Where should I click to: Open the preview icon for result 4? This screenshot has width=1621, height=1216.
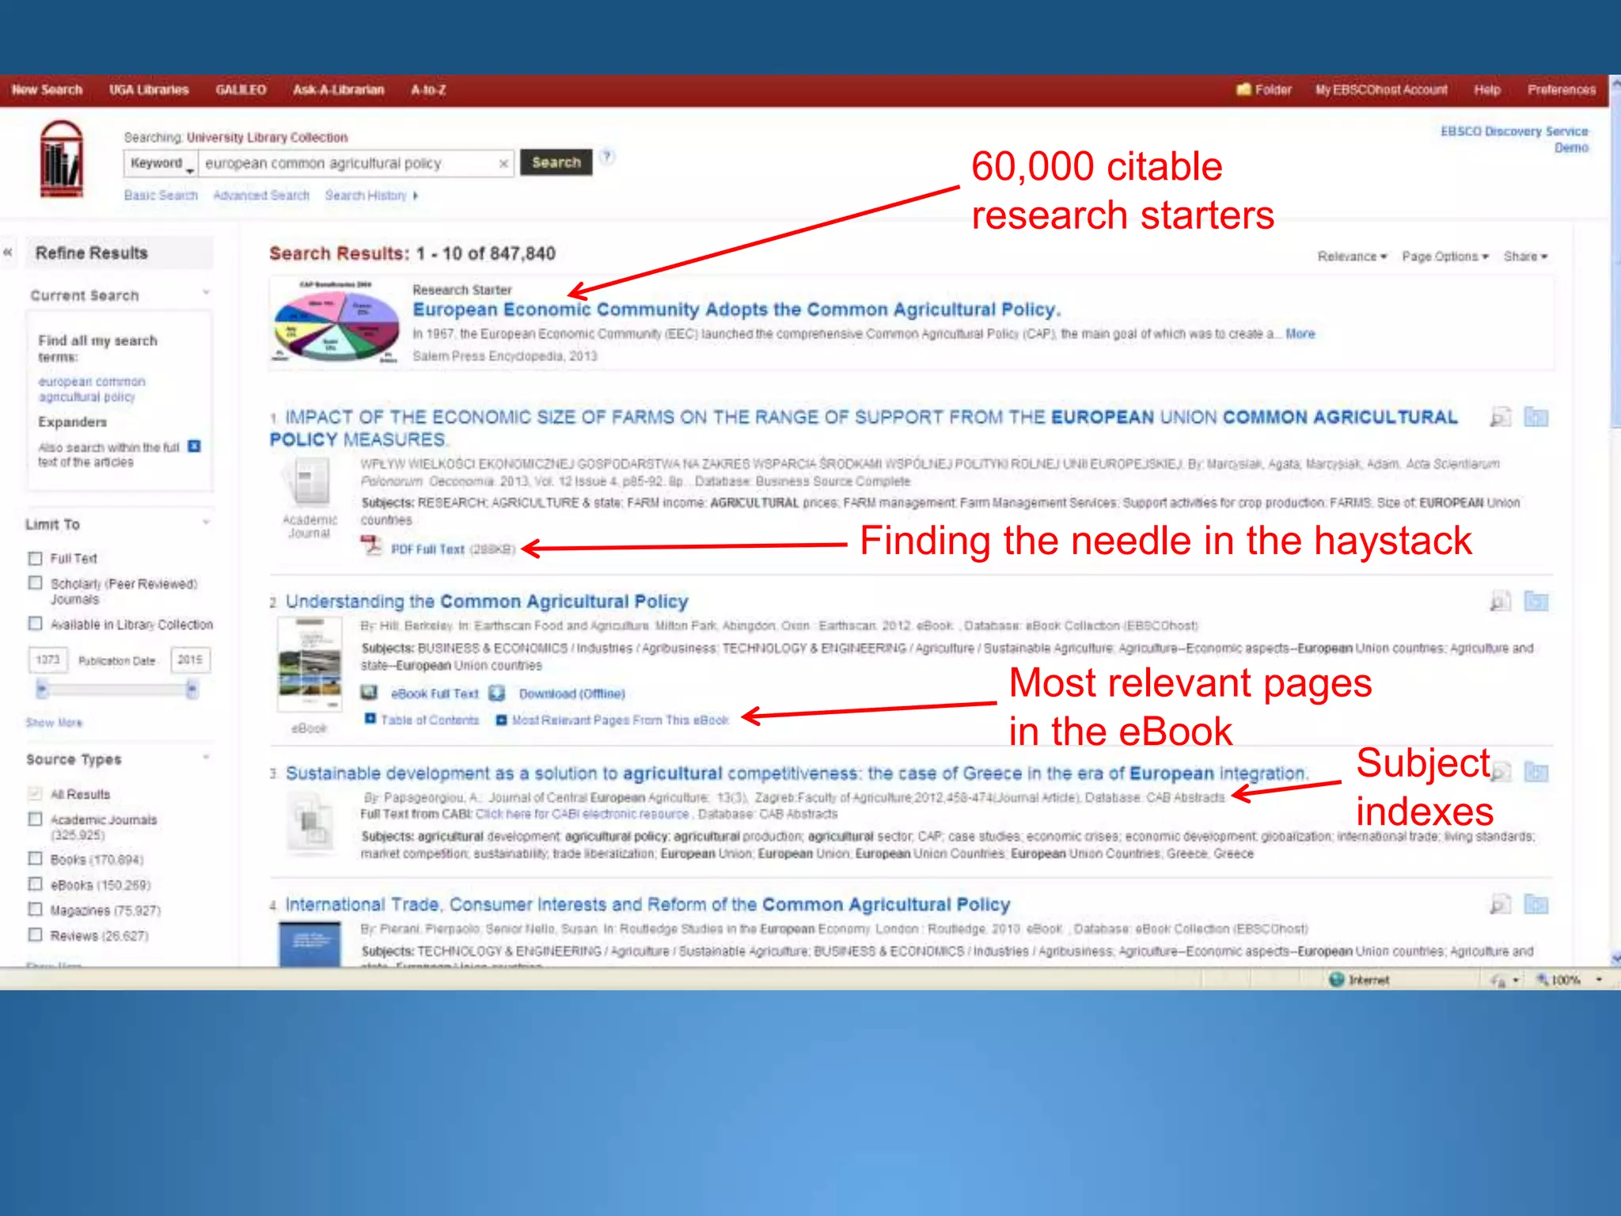pos(1500,904)
